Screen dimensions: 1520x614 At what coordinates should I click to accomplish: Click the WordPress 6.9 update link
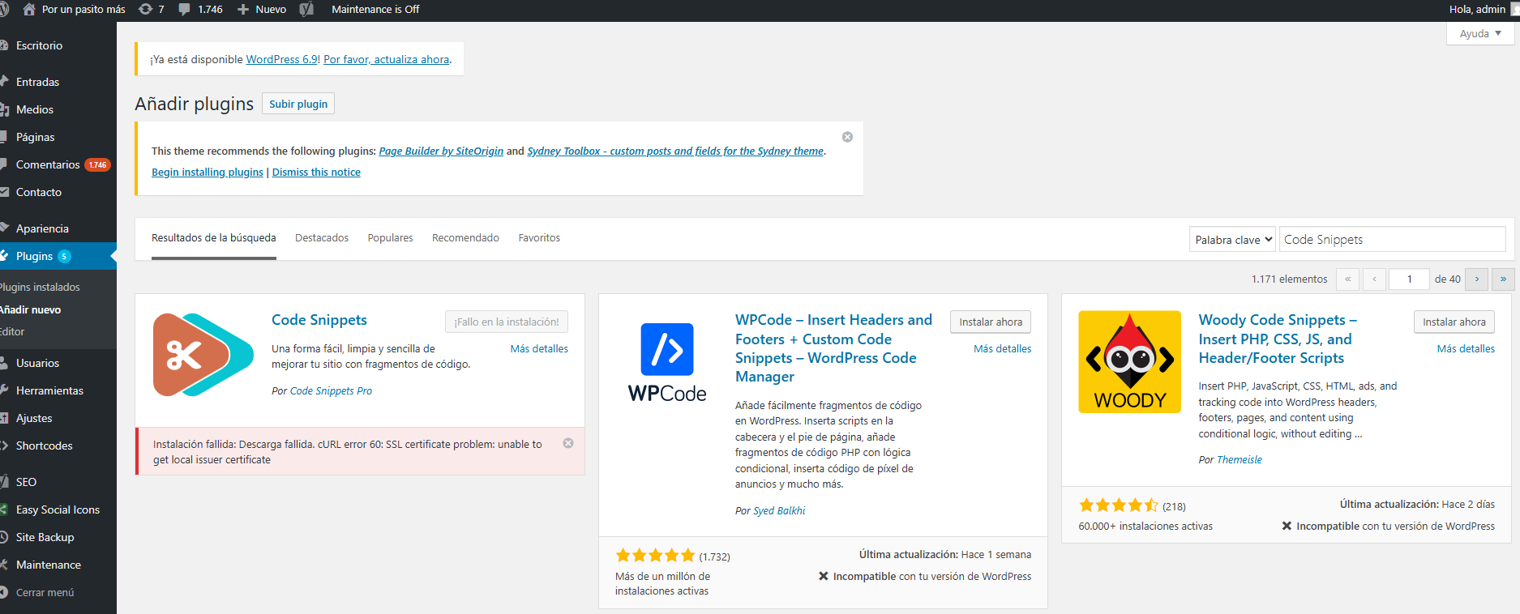pos(281,59)
